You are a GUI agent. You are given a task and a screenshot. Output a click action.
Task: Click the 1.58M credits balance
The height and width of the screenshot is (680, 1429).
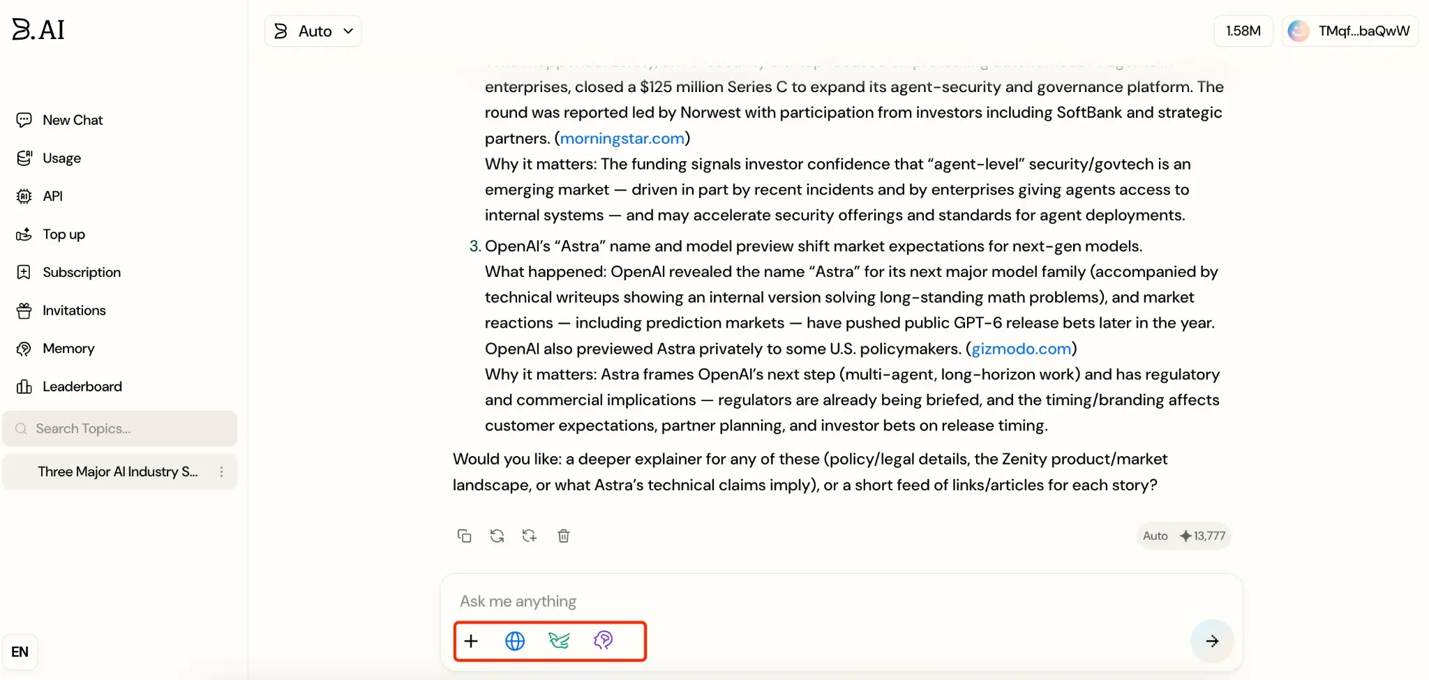coord(1243,31)
